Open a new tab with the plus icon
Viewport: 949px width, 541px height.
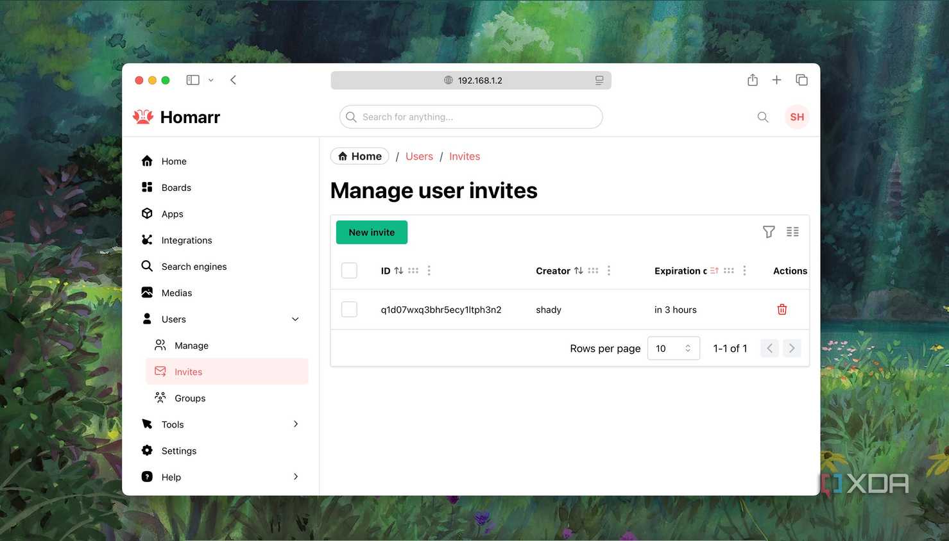[776, 80]
